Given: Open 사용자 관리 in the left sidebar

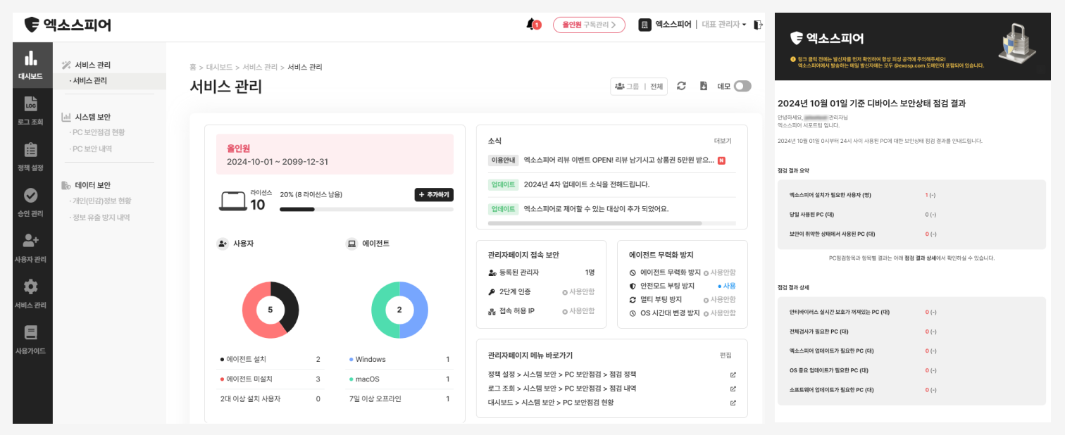Looking at the screenshot, I should click(x=31, y=248).
